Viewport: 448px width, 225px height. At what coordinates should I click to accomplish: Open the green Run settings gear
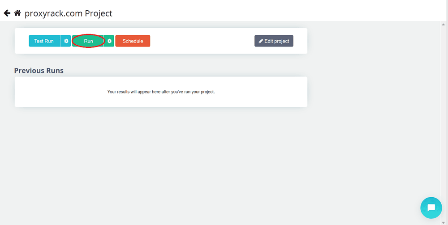[109, 41]
